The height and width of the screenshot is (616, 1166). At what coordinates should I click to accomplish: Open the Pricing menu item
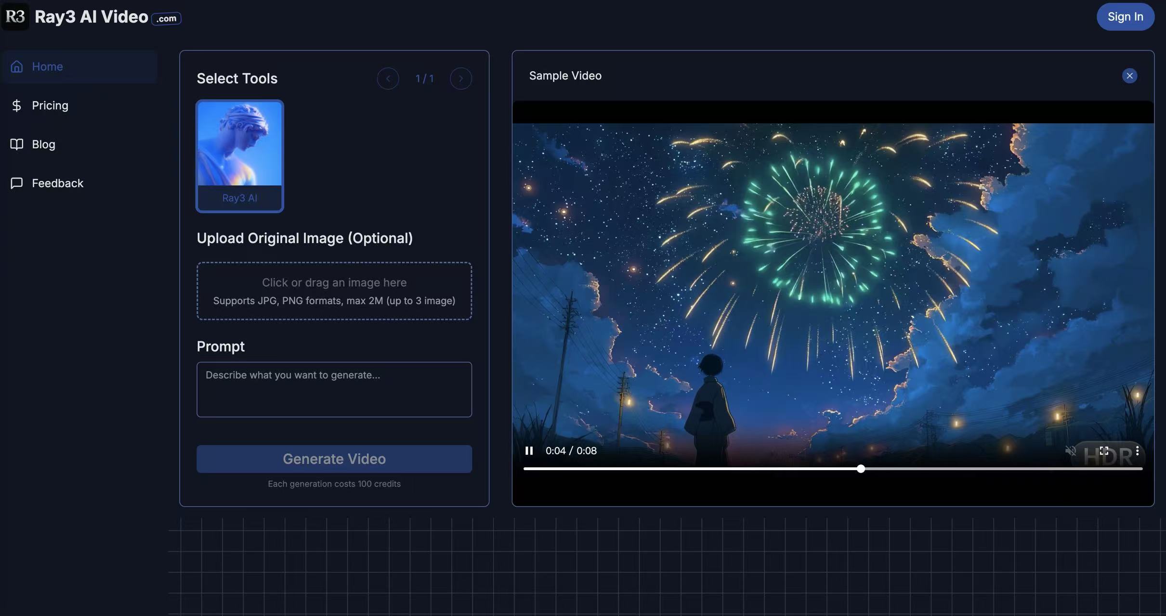click(50, 105)
